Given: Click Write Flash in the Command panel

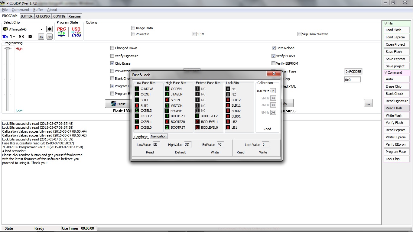Looking at the screenshot, I should tap(397, 115).
